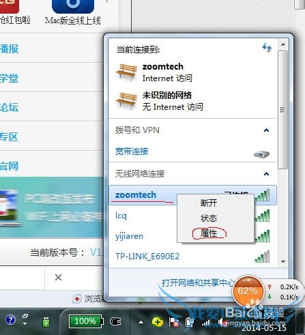Click the wireless signal tray icon

click(x=206, y=323)
